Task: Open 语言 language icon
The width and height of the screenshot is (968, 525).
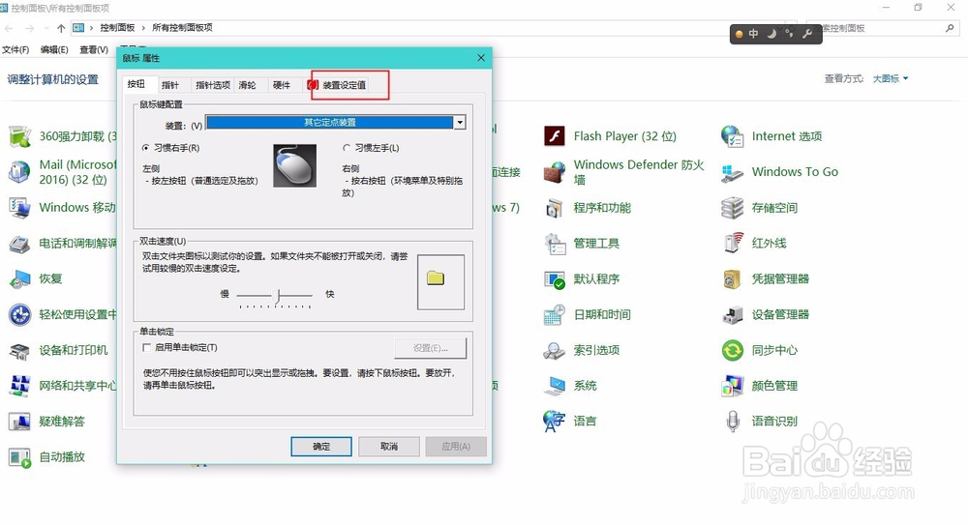Action: [555, 422]
